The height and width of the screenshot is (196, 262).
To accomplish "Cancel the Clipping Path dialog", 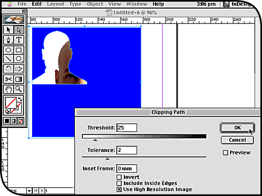I will (x=237, y=140).
